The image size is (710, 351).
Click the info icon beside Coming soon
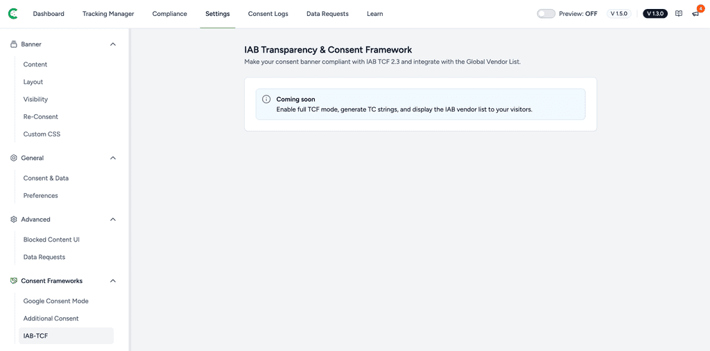coord(266,100)
